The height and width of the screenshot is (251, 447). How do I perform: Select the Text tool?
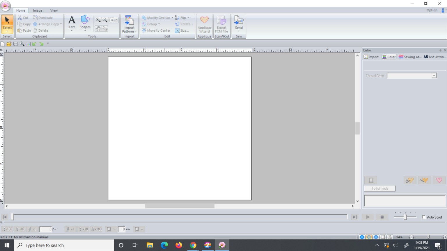point(72,23)
